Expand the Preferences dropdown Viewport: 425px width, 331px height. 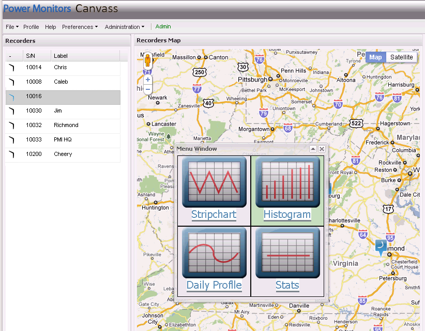coord(80,26)
